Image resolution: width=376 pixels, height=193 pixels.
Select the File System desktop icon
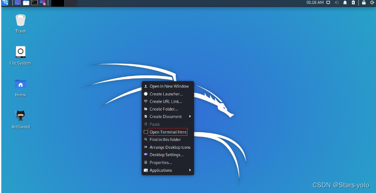20,56
